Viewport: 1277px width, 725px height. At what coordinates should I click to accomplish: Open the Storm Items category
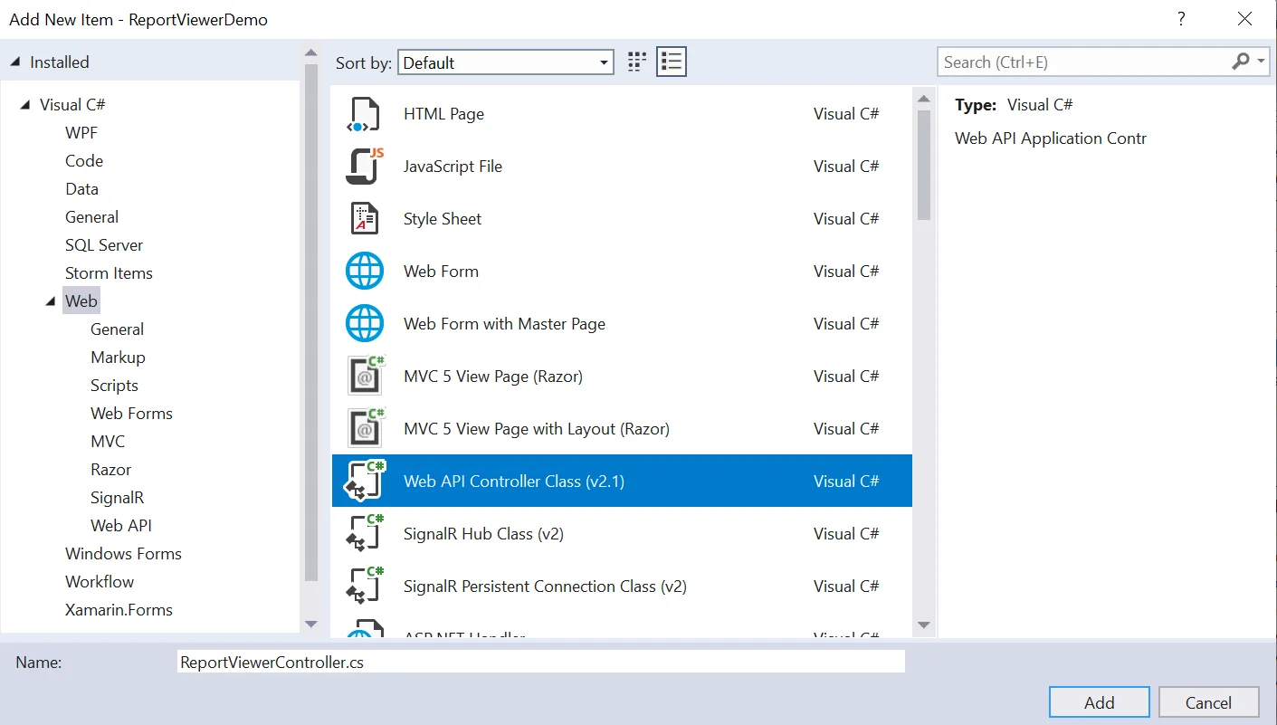[109, 273]
